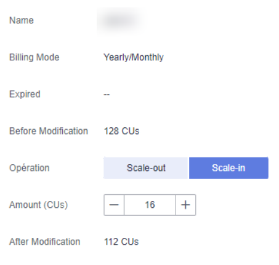Click the minus icon to decrease CUs
Screen dimensions: 279x265
114,205
